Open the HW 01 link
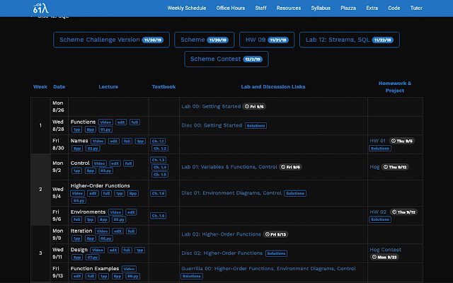Viewport: 453px width, 283px height. click(377, 141)
